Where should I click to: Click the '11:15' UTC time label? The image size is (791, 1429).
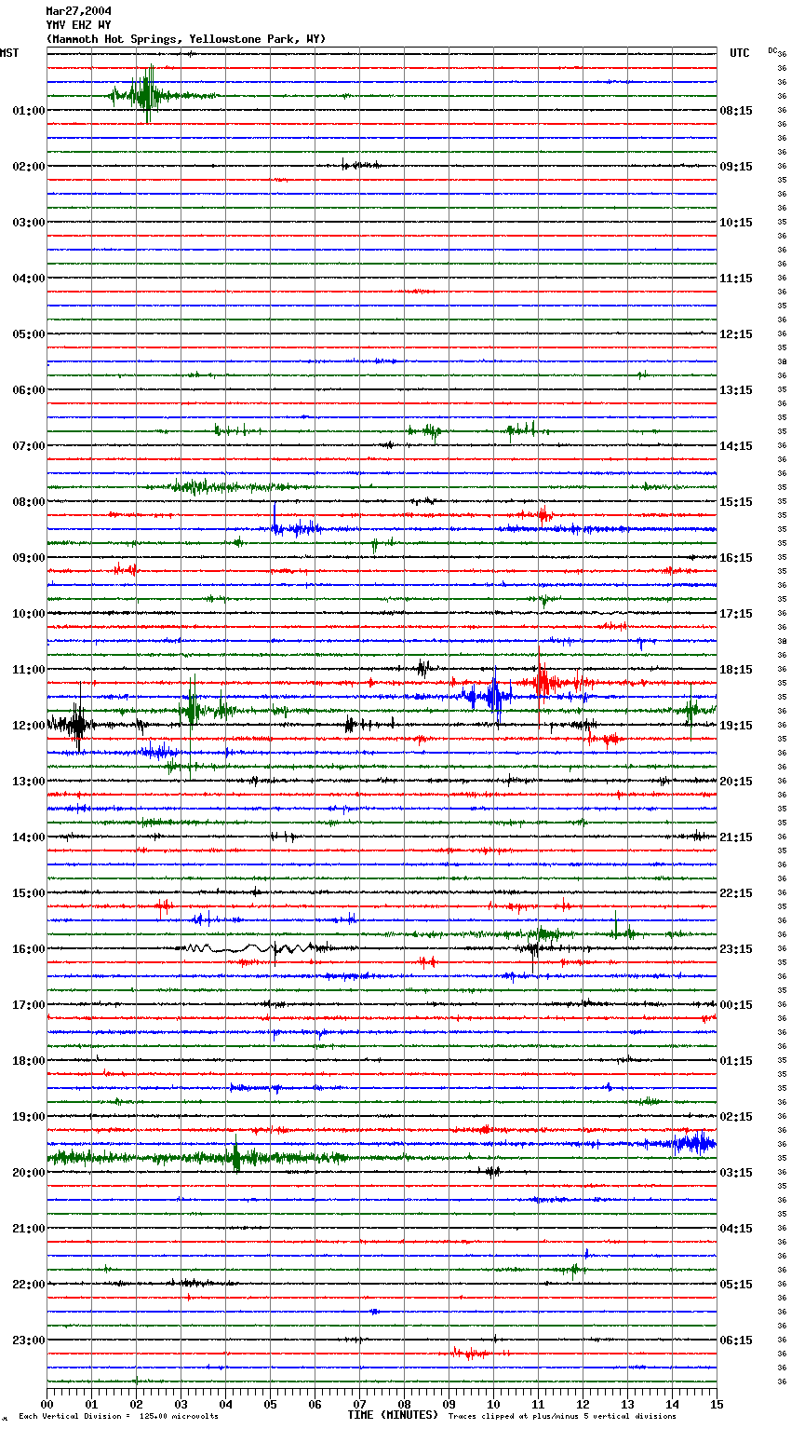point(736,279)
